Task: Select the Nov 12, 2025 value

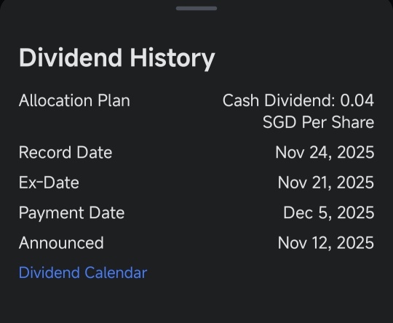Action: click(326, 243)
